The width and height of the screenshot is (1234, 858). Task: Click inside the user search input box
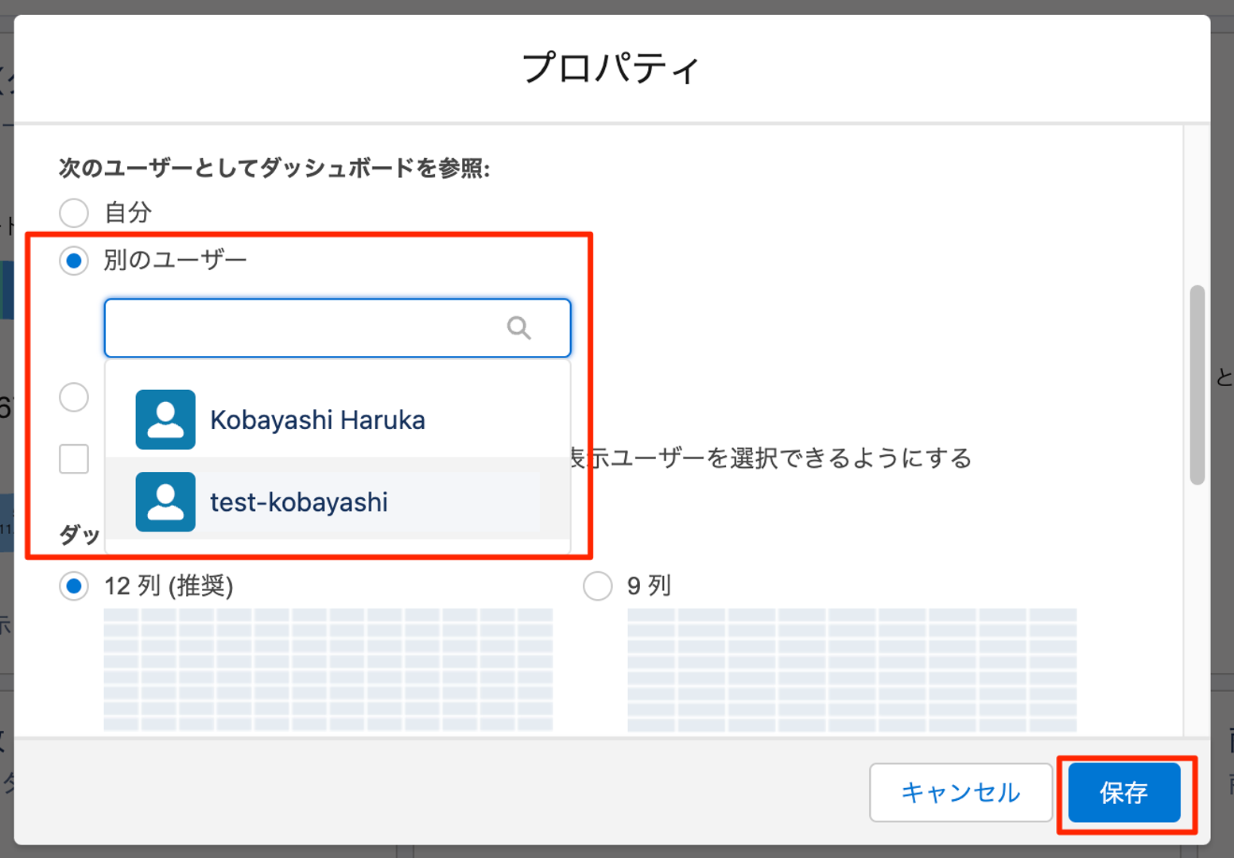tap(302, 328)
